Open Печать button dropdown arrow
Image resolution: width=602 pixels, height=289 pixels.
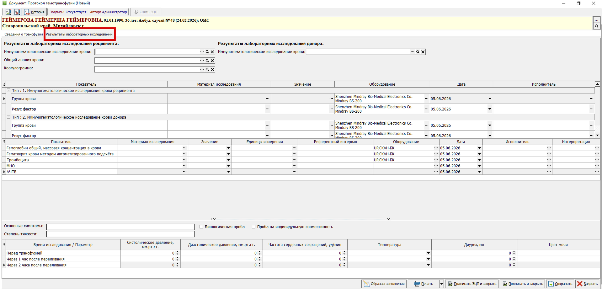point(441,284)
